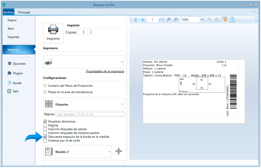Viewport: 261px width, 168px height.
Task: Open the Modelo 2 dropdown
Action: click(x=109, y=152)
